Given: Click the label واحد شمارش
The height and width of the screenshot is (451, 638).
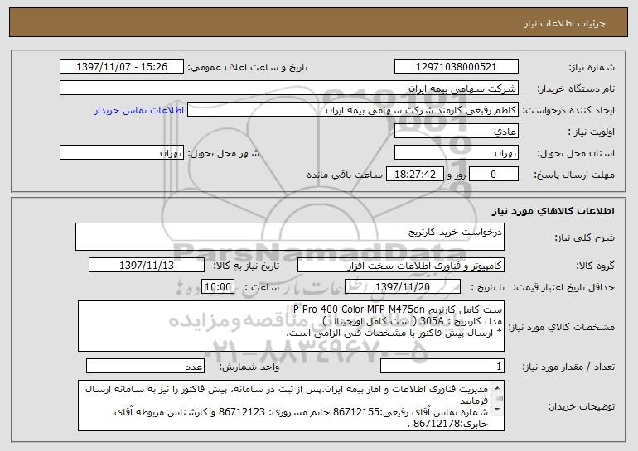Looking at the screenshot, I should click(x=249, y=367).
